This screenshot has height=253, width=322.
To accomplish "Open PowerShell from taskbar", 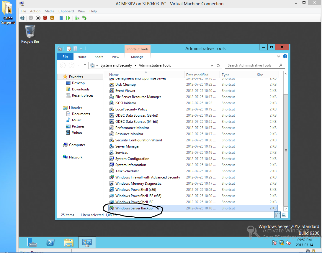I will (x=50, y=243).
